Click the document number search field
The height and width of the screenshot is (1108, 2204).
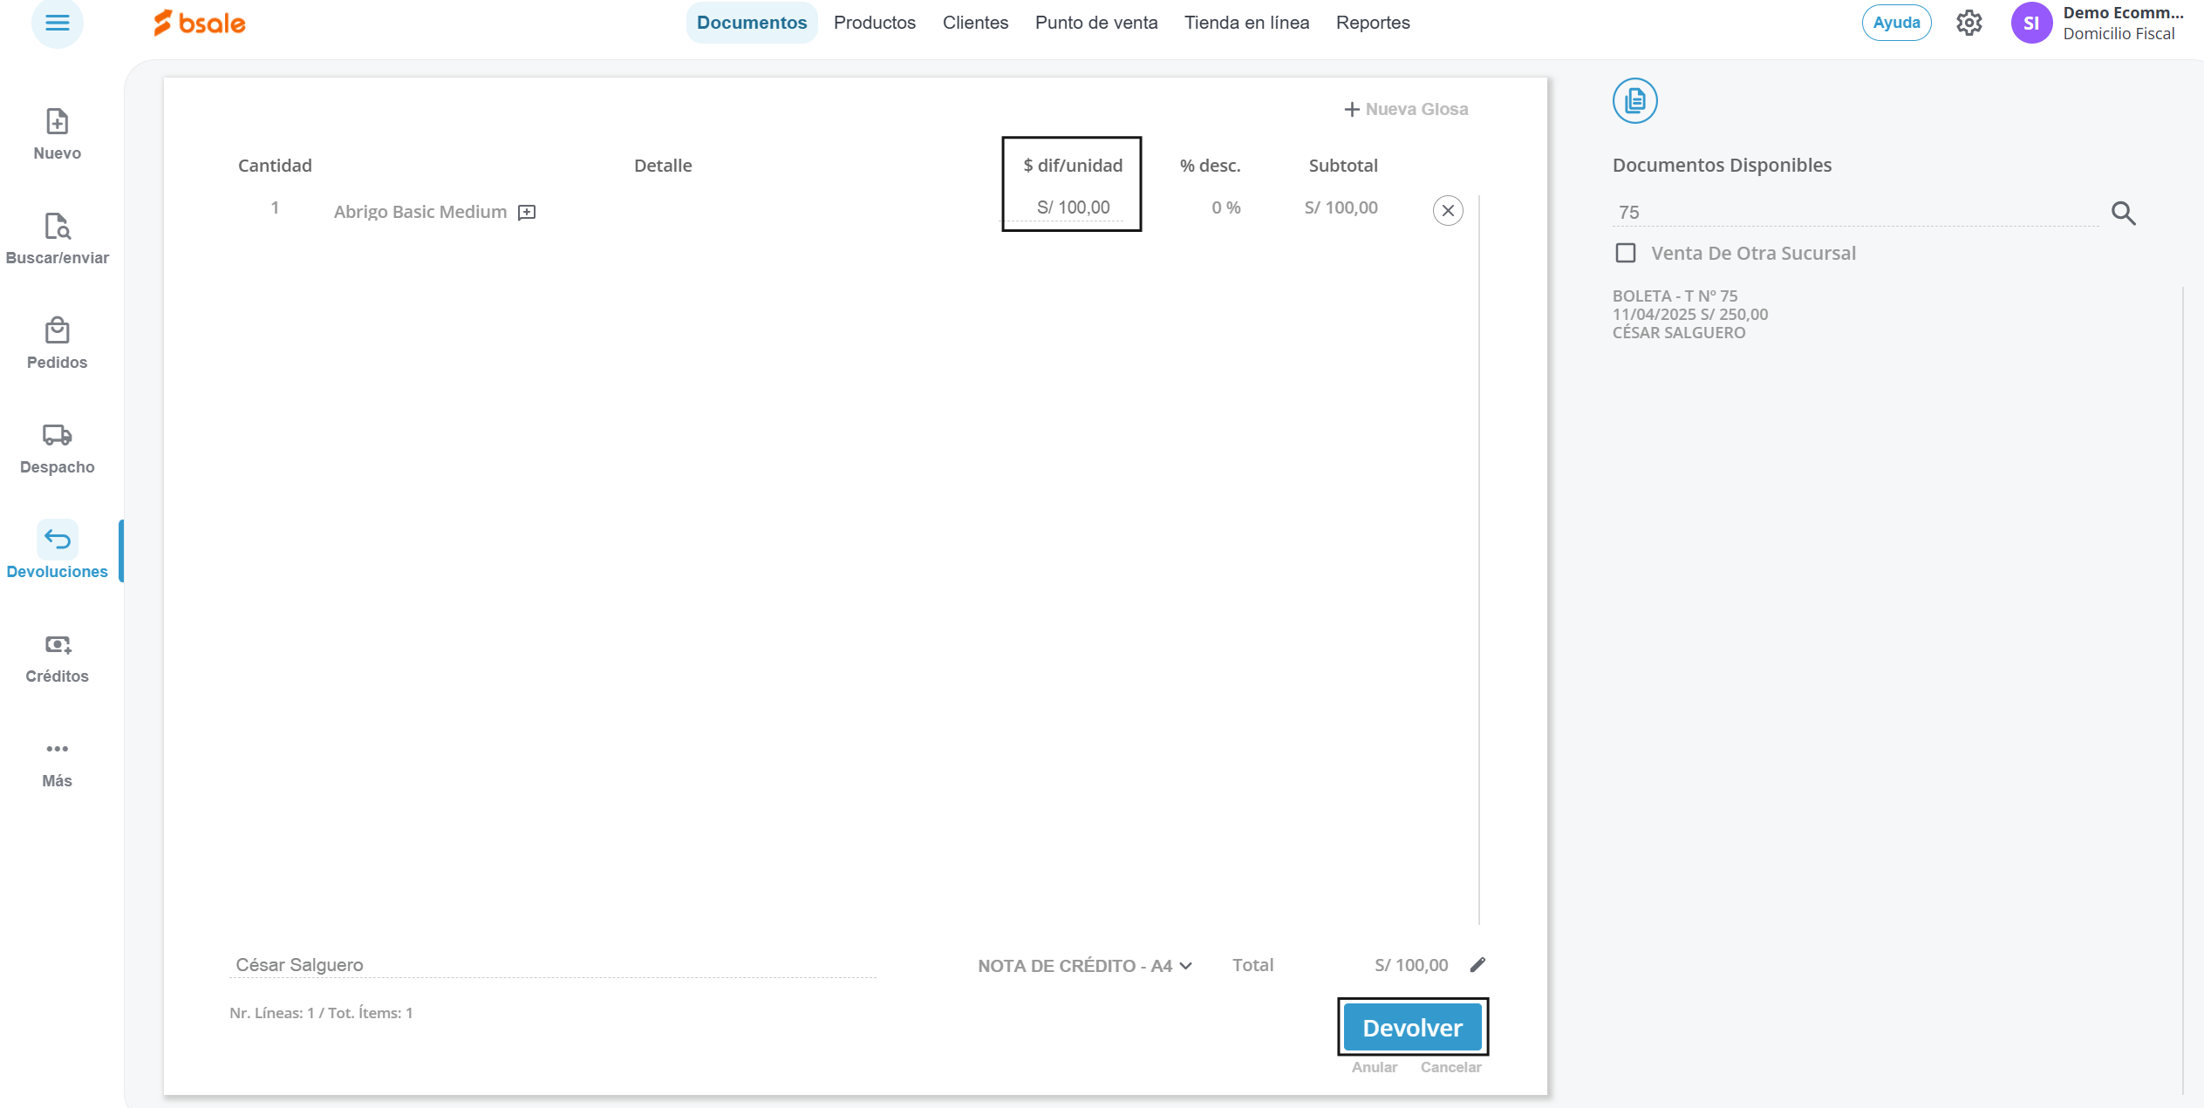(x=1853, y=213)
